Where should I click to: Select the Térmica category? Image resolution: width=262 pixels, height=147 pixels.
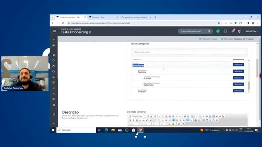(238, 71)
